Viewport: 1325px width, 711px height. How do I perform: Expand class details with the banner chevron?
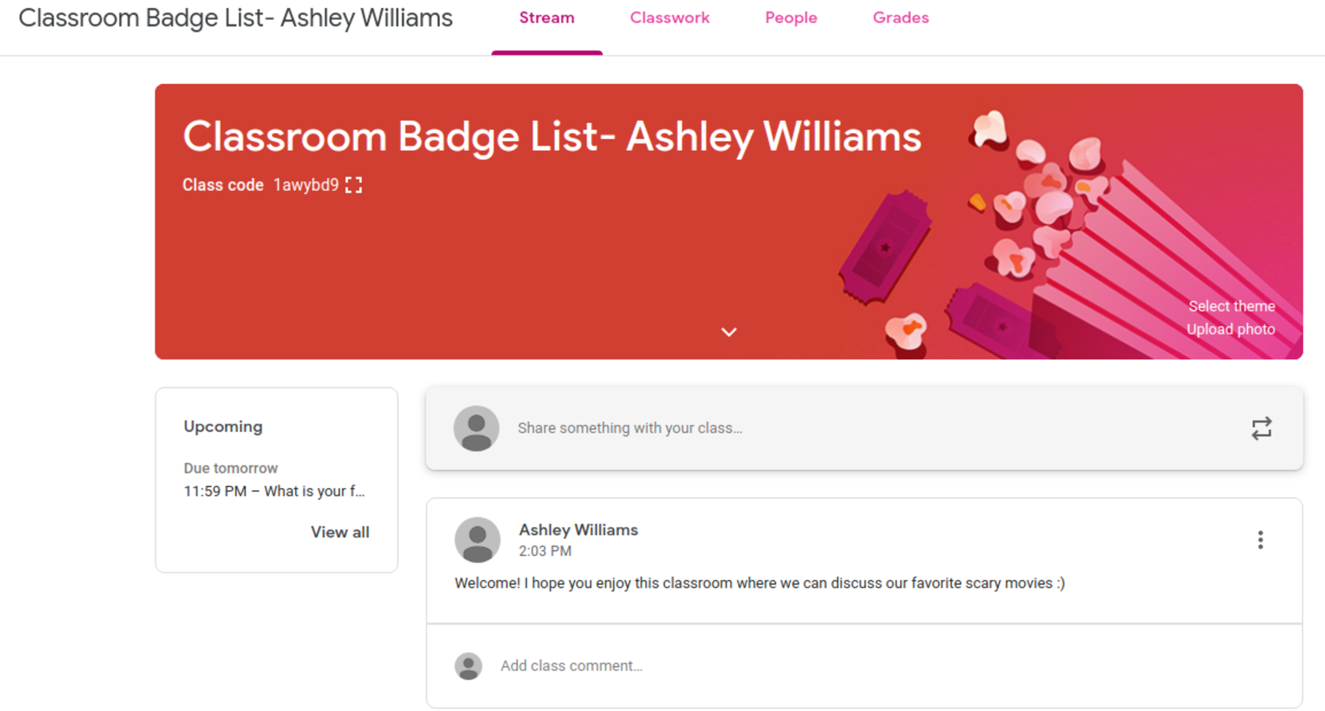728,332
